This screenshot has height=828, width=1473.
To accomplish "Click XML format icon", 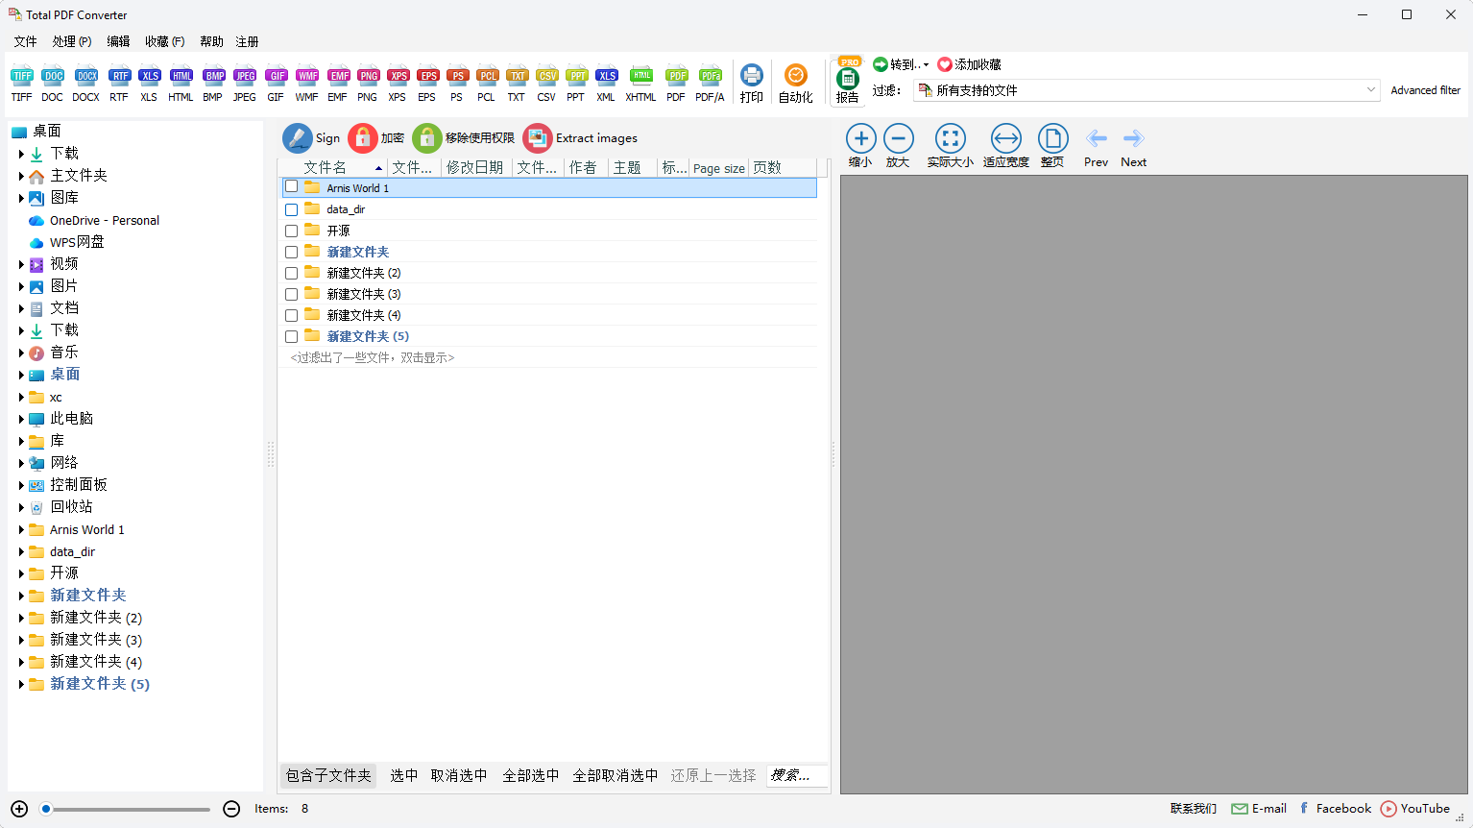I will [606, 84].
